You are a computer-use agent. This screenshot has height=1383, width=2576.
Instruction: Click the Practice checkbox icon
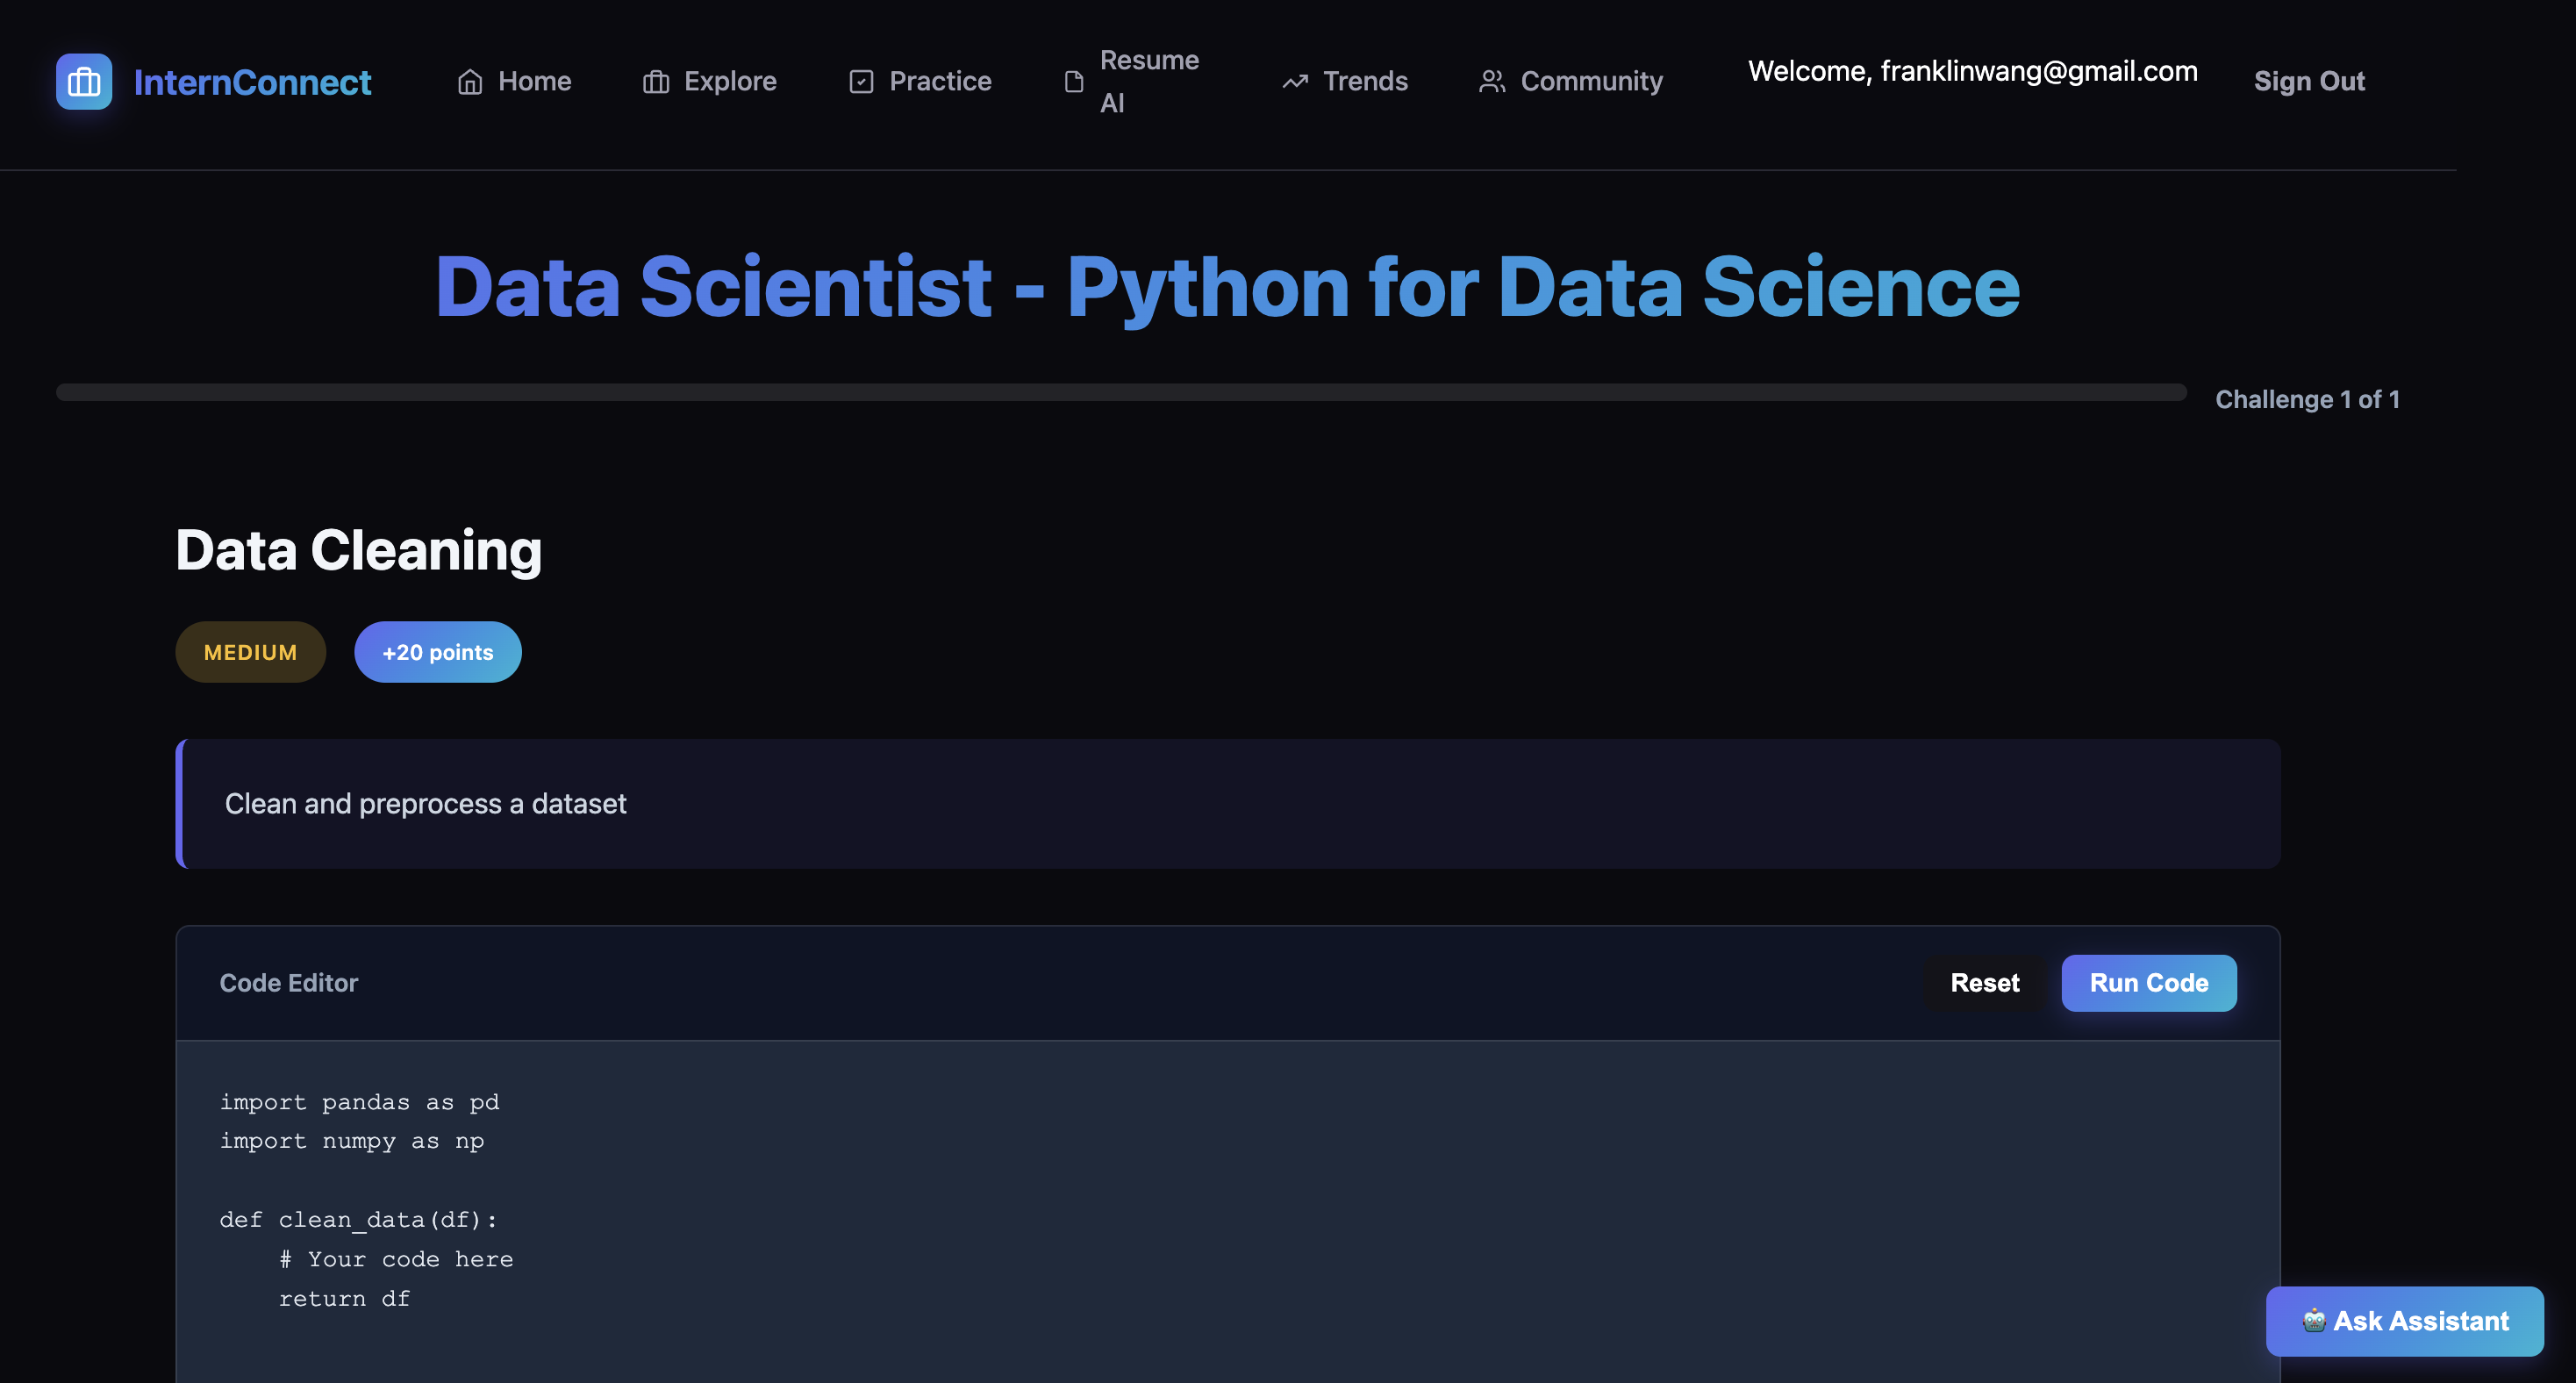tap(861, 81)
